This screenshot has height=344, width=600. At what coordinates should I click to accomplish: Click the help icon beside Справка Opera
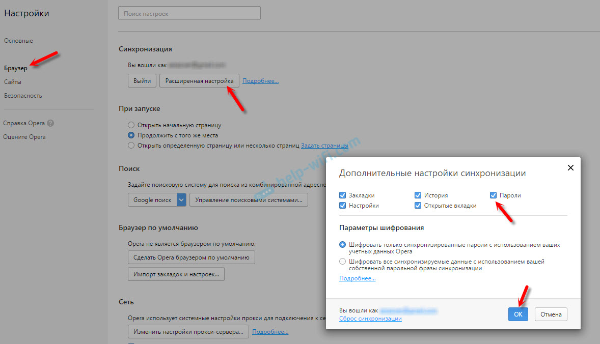(50, 123)
